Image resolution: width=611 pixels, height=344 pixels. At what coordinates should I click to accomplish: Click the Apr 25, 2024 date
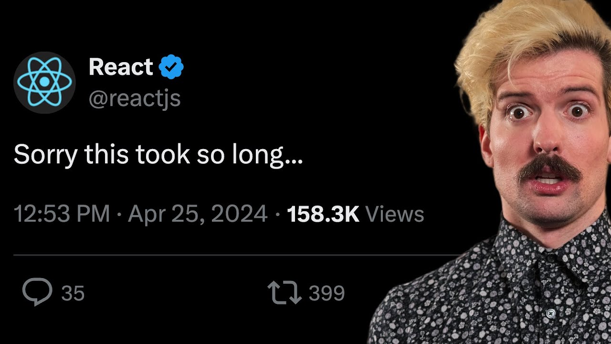point(197,214)
